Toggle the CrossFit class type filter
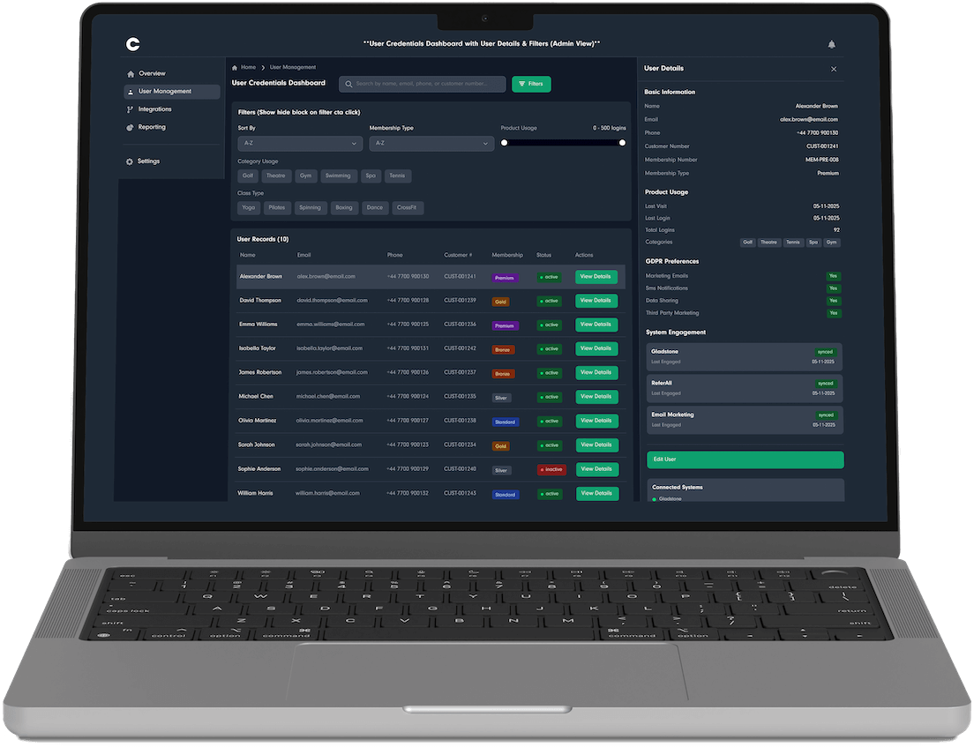The width and height of the screenshot is (974, 747). [408, 207]
